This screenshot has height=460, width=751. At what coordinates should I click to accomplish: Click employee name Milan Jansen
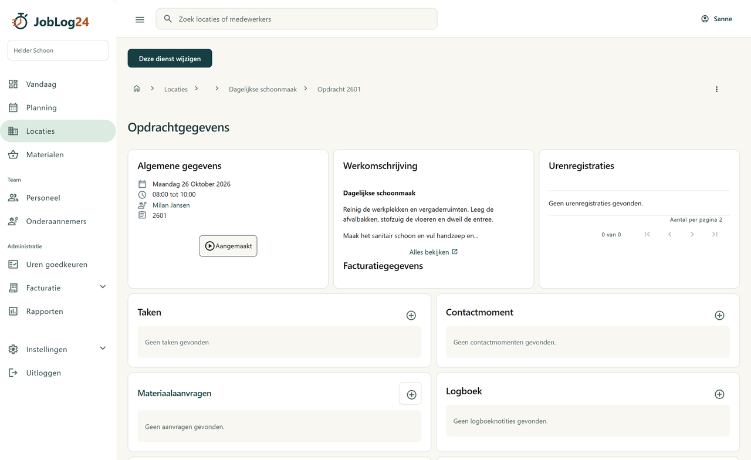point(171,205)
